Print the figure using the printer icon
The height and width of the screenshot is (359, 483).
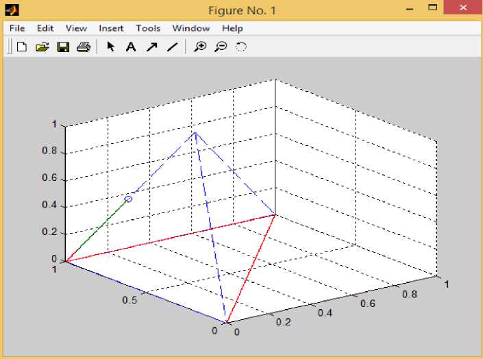click(x=83, y=47)
